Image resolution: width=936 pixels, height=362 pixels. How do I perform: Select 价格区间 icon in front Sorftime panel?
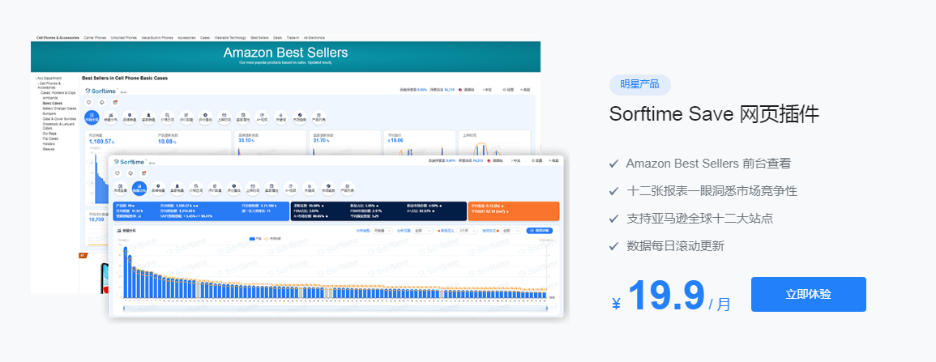[196, 189]
